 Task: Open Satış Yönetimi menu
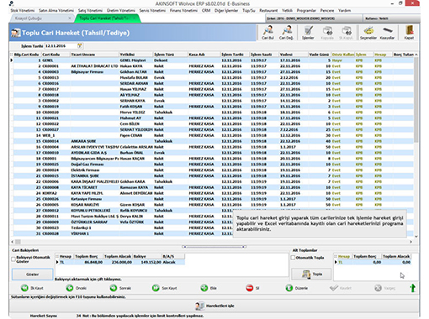pos(90,10)
